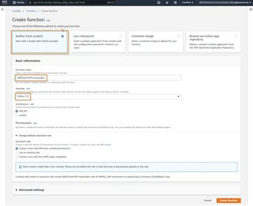253x206 pixels.
Task: Open the notifications bell icon
Action: (167, 3)
